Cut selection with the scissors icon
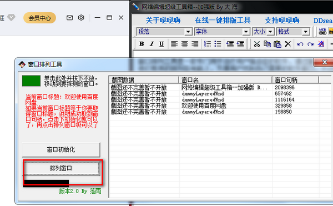Screen dimensions: 333x206 257,44
